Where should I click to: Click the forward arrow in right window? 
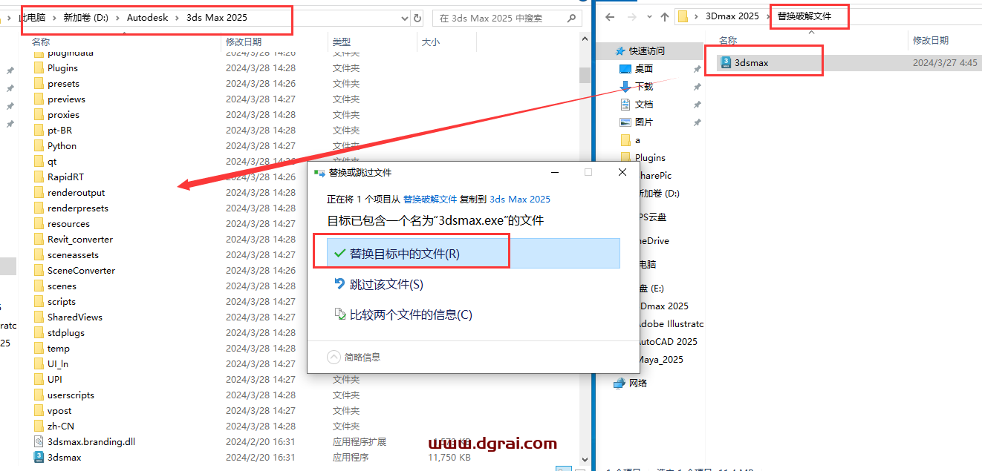click(632, 16)
